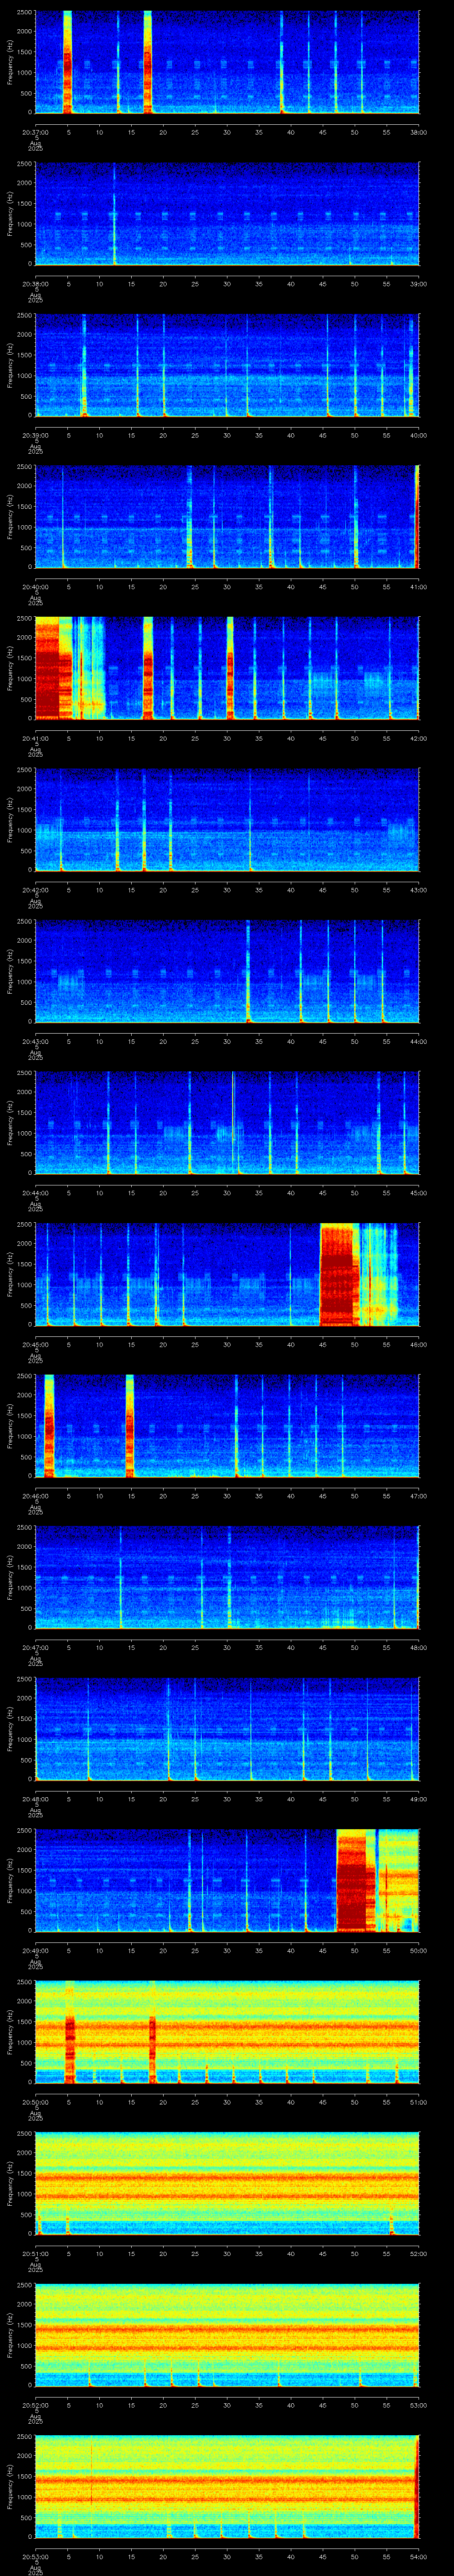Click the 20:49:00 start time label
Image resolution: width=454 pixels, height=2576 pixels.
coord(35,1950)
